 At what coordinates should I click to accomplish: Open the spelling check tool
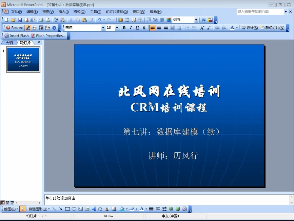(57, 19)
